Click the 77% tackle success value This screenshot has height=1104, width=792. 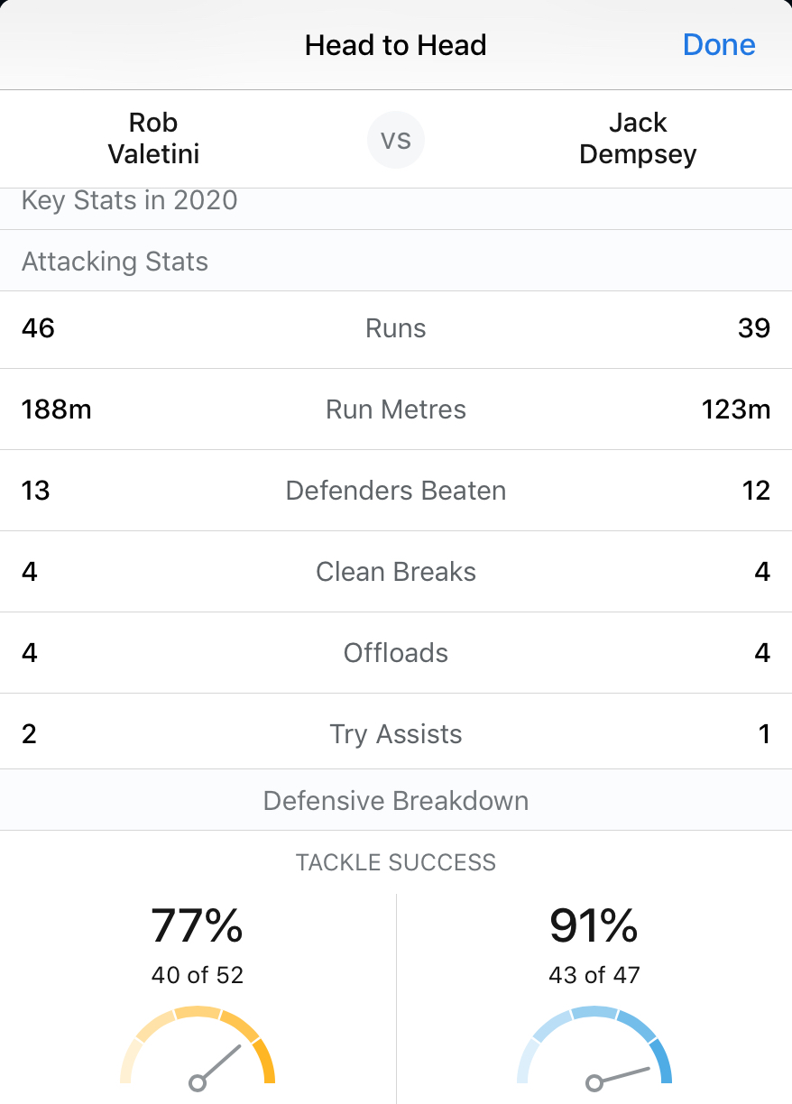coord(198,925)
